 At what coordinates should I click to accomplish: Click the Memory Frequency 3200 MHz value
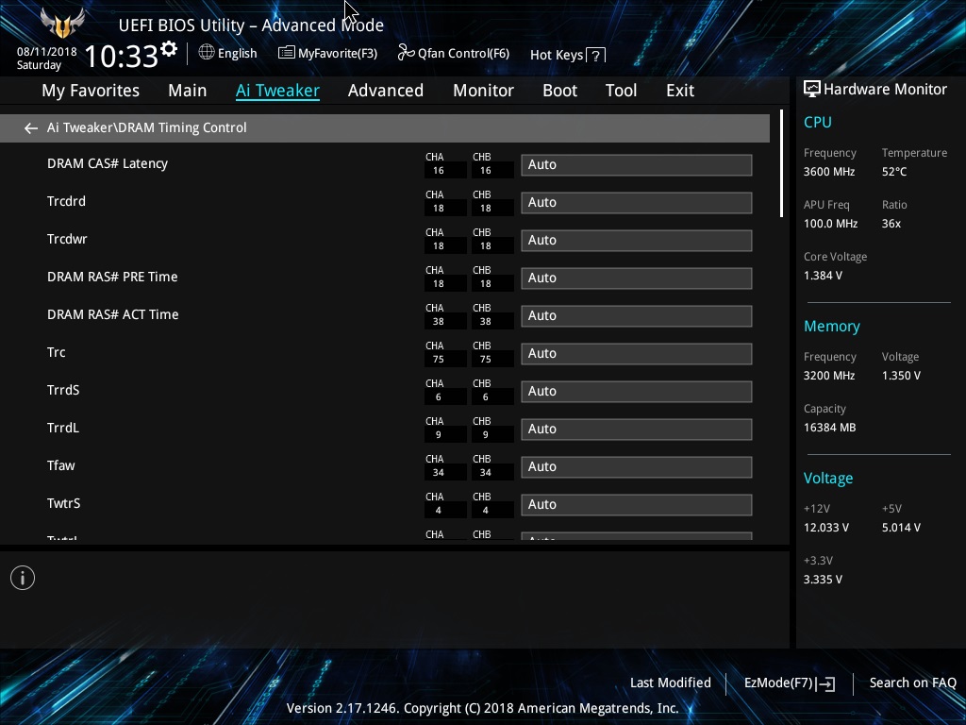pos(828,376)
